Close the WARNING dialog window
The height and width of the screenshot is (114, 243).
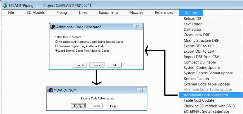point(141,90)
